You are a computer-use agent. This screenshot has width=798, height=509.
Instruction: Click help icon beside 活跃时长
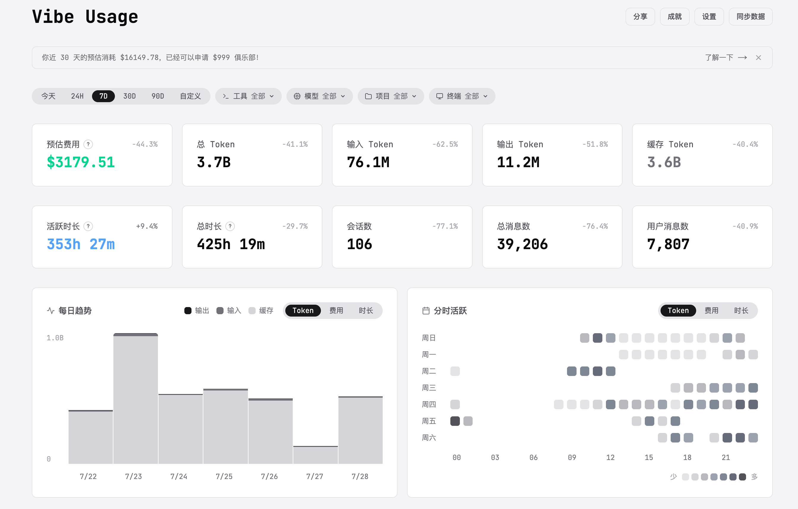coord(88,226)
